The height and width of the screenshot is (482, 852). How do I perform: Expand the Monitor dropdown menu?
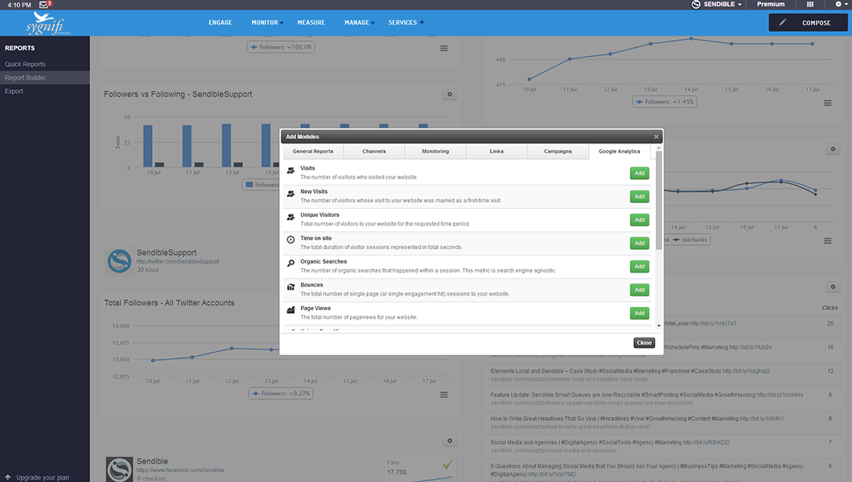point(266,22)
